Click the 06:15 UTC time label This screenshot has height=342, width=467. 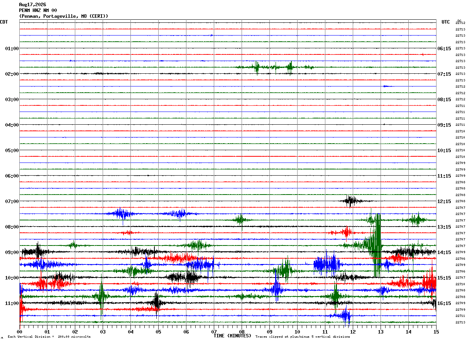(444, 49)
